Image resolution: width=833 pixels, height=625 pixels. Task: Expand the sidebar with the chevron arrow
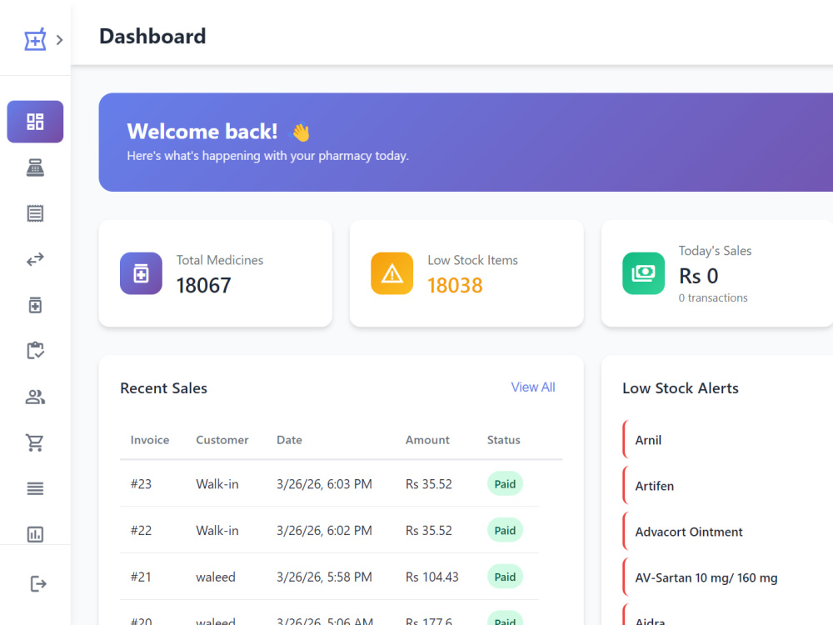point(59,40)
